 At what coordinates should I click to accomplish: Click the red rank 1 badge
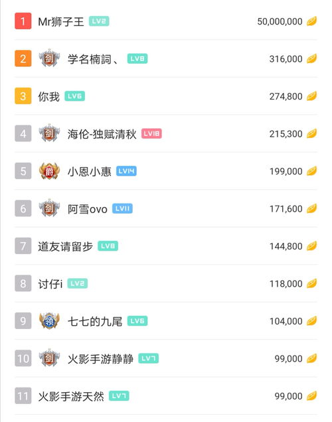[23, 21]
